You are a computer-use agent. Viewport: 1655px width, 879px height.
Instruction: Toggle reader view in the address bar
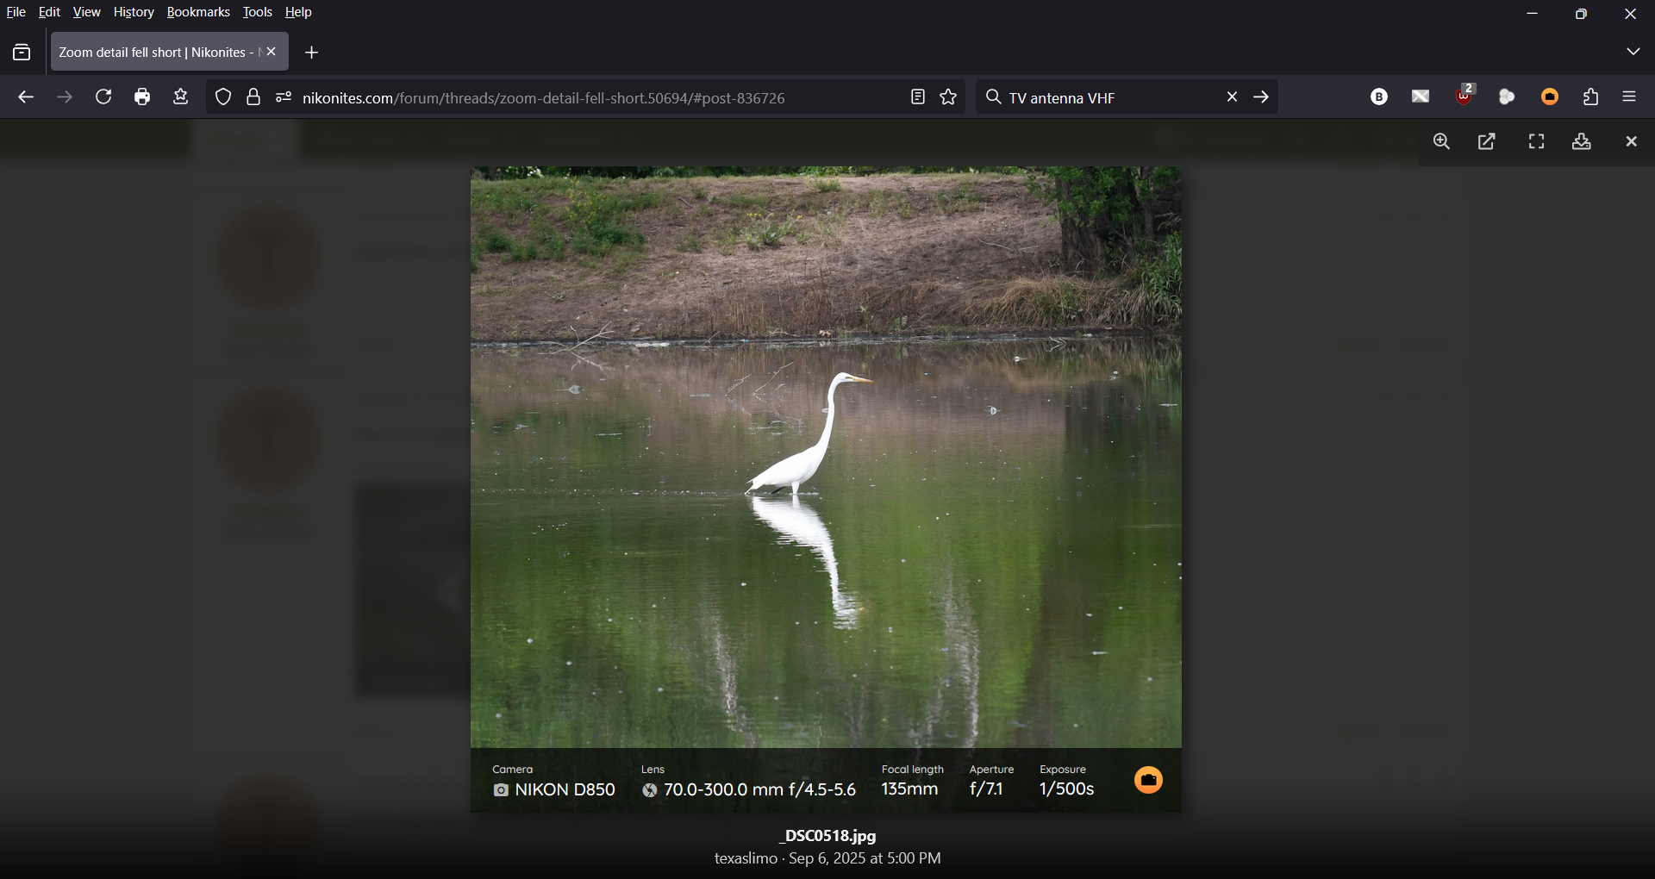(917, 97)
